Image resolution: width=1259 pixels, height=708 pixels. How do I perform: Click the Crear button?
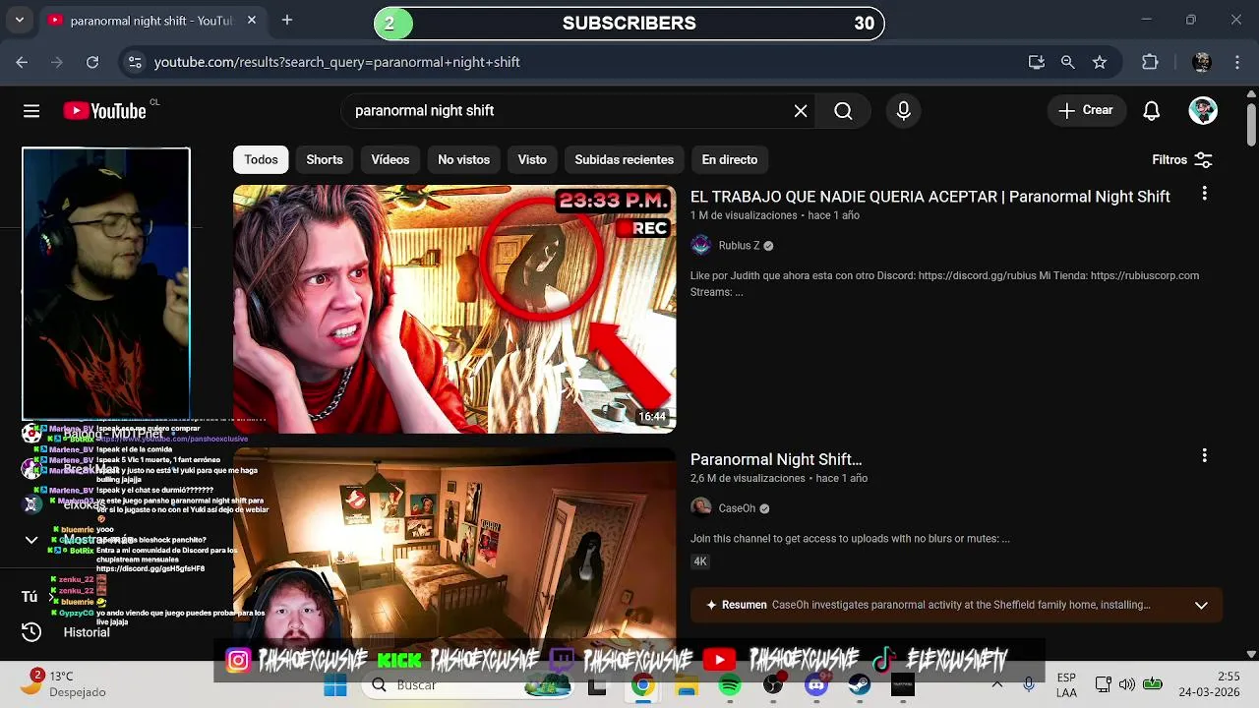click(x=1085, y=110)
